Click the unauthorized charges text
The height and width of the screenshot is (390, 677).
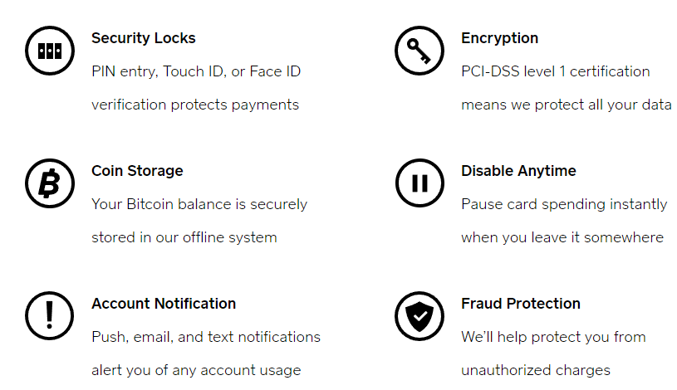pyautogui.click(x=536, y=370)
